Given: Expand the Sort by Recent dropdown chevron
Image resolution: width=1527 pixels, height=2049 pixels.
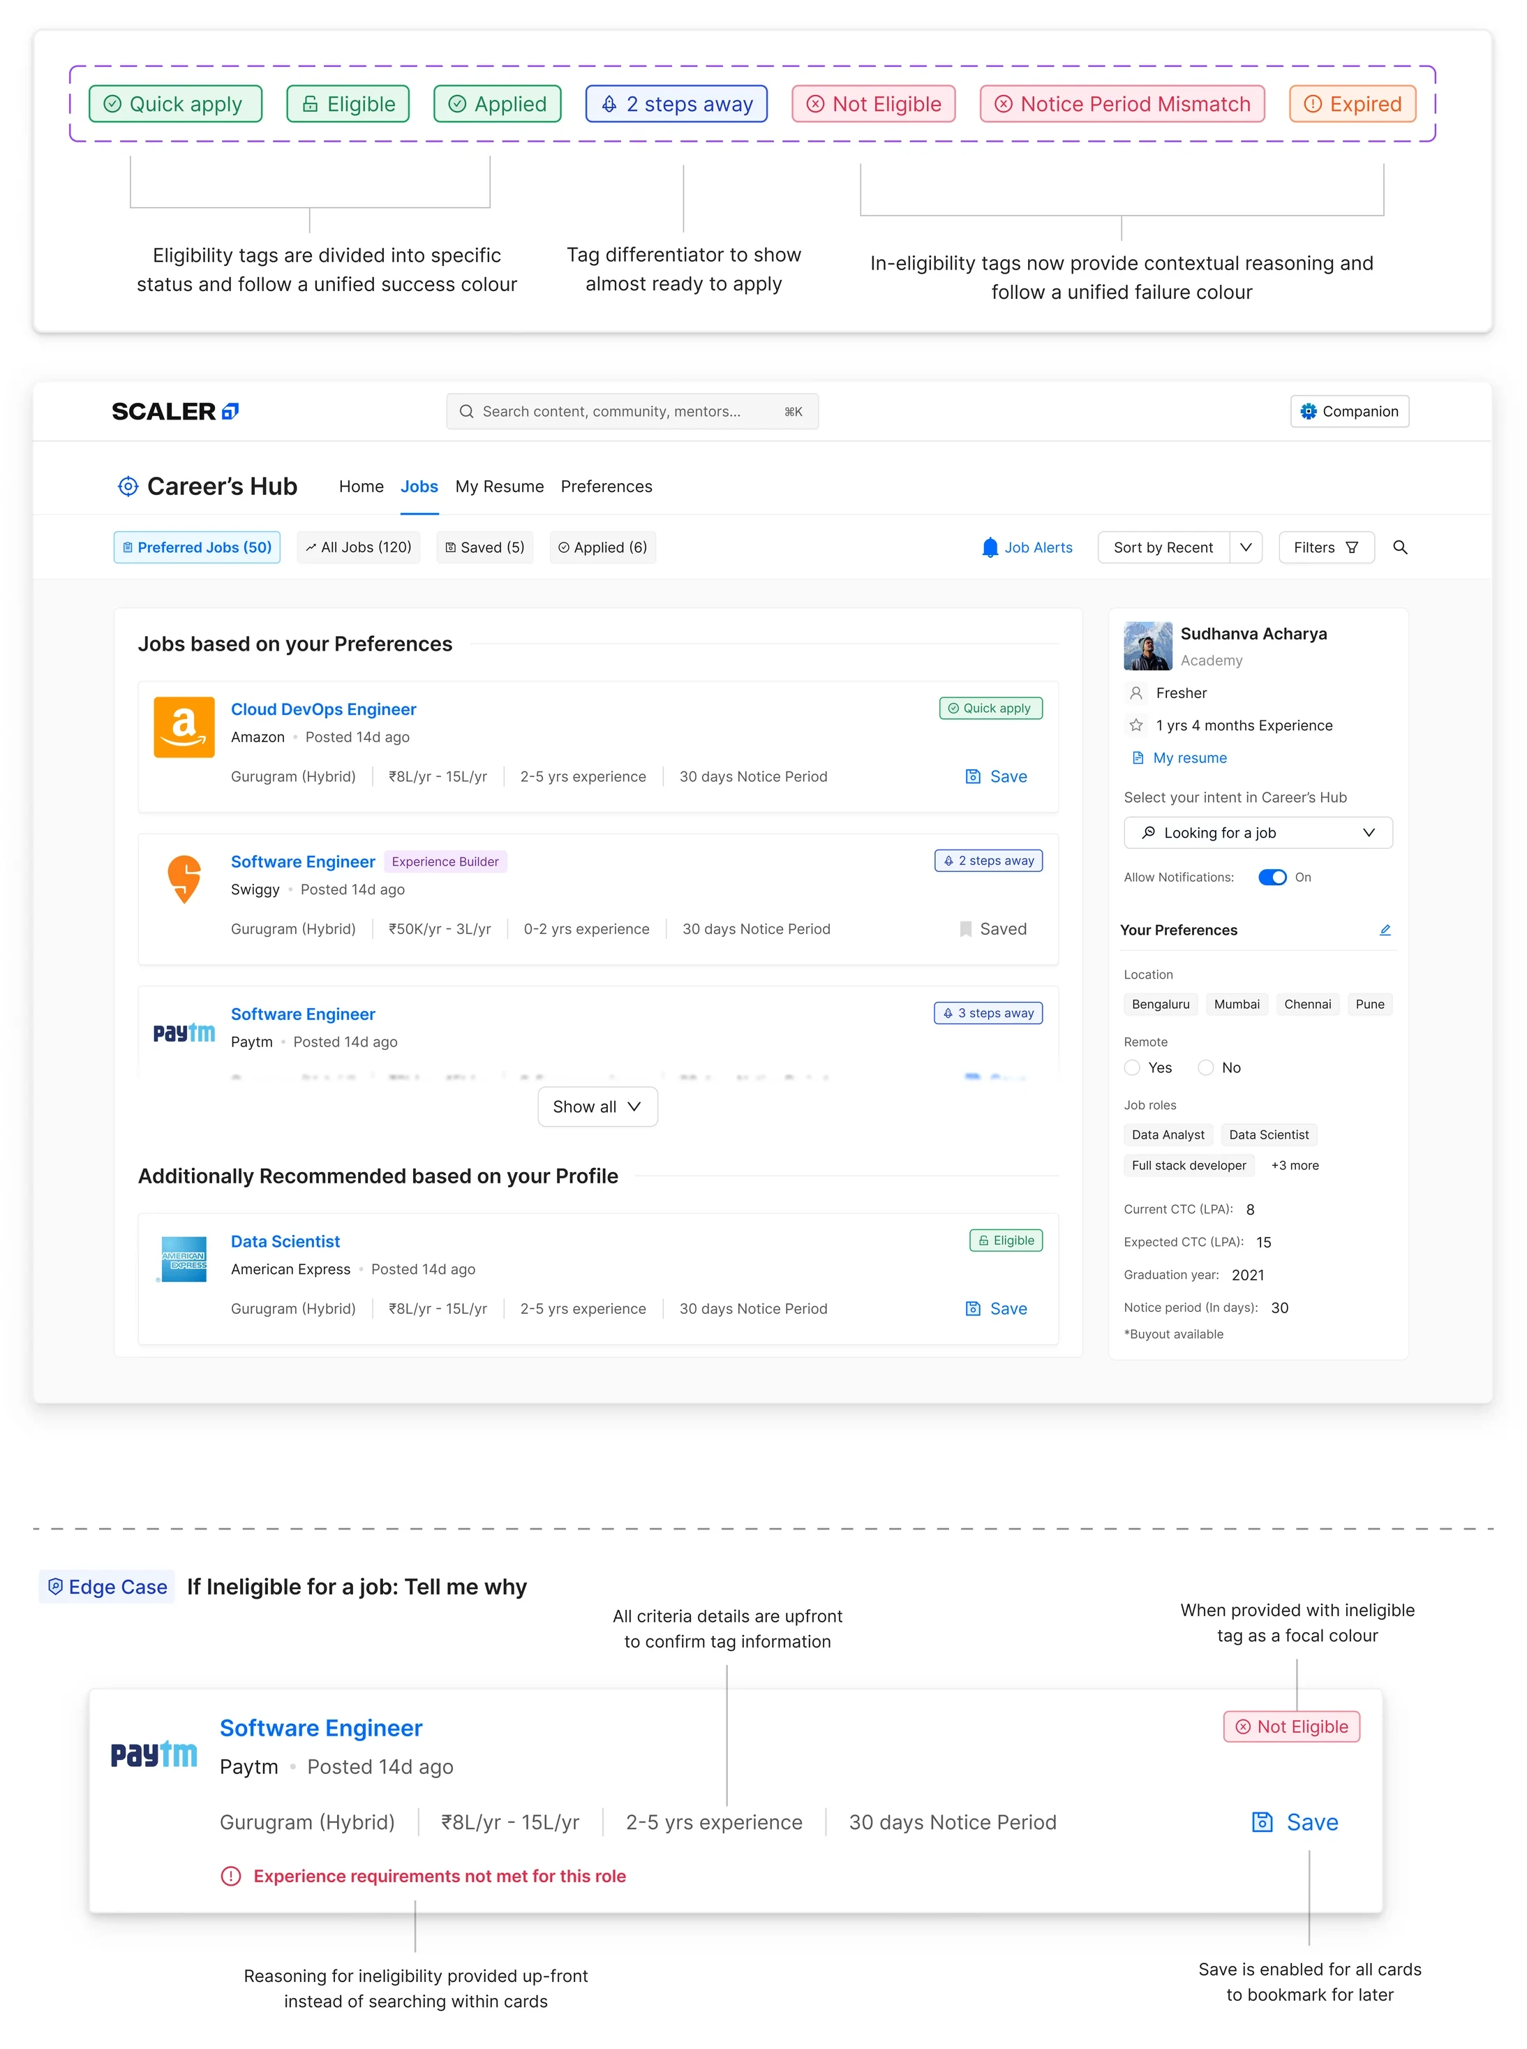Looking at the screenshot, I should pos(1246,547).
